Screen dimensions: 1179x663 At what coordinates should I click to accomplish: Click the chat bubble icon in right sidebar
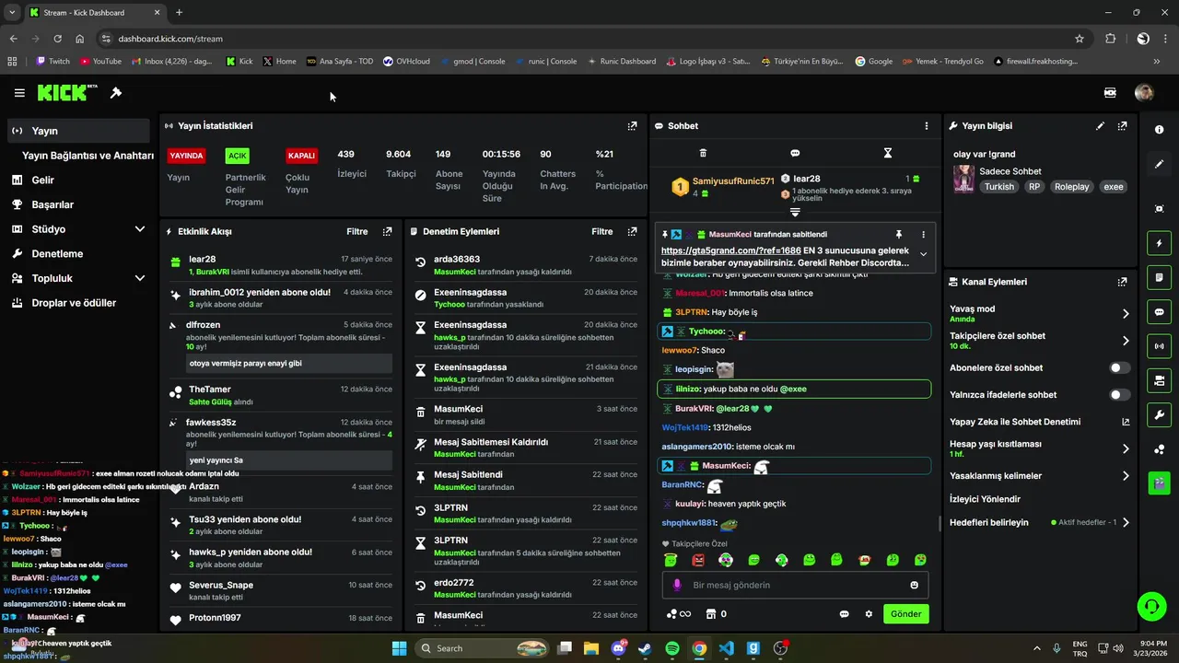click(1159, 312)
